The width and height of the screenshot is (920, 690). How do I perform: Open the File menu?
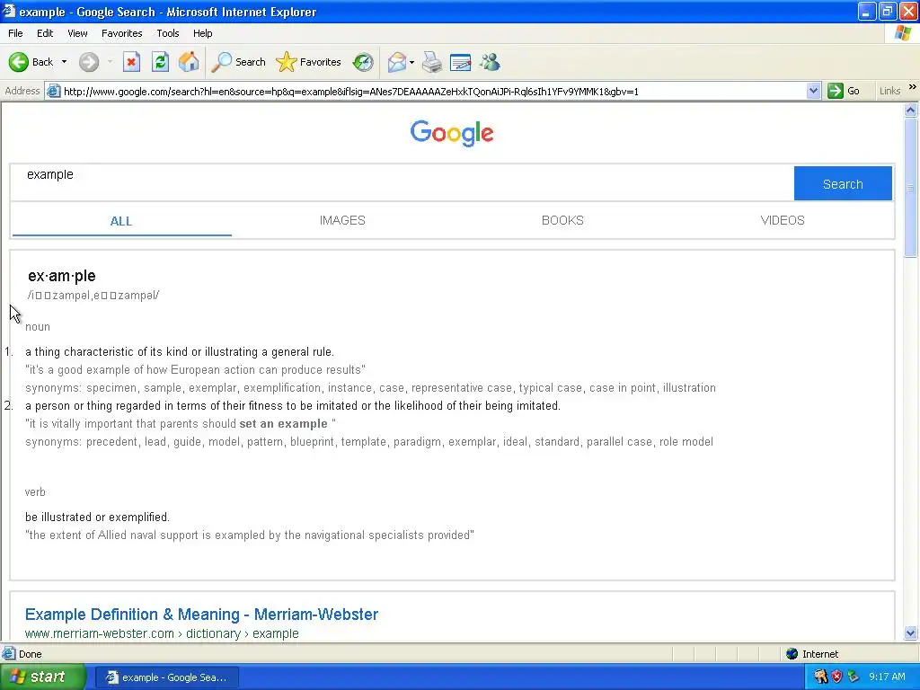click(x=15, y=33)
